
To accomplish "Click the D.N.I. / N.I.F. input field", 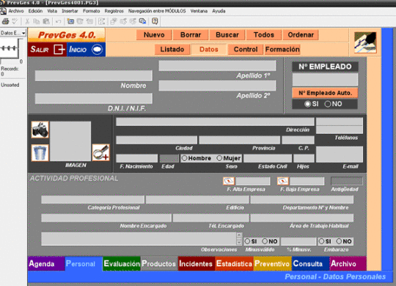I will point(93,98).
